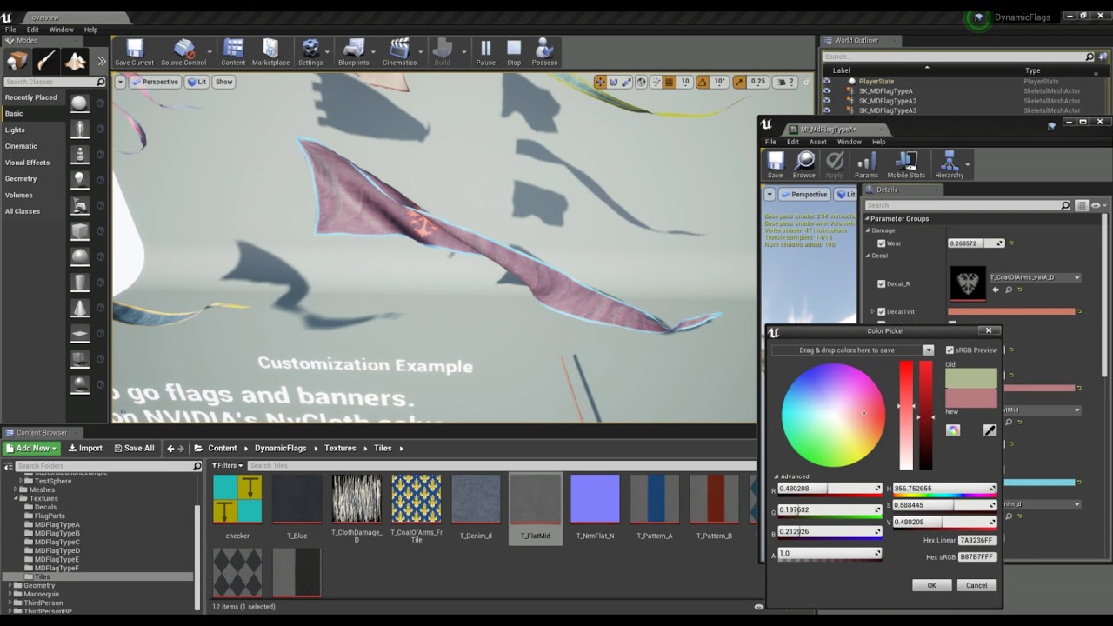This screenshot has height=626, width=1113.
Task: Open Blueprints toolbar menu
Action: coord(353,52)
